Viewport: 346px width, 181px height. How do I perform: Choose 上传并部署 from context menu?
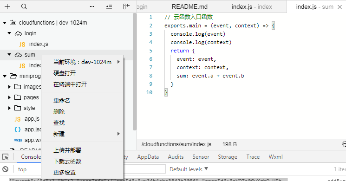click(x=67, y=150)
